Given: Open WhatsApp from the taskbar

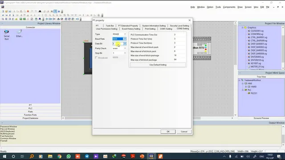Looking at the screenshot, I should coord(69,156).
